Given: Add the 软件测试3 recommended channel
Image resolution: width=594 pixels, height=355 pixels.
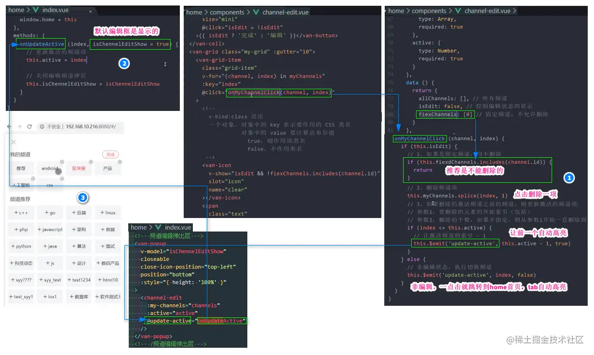Looking at the screenshot, I should (107, 297).
